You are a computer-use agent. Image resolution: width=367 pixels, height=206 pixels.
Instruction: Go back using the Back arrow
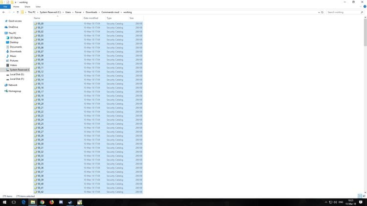click(3, 12)
